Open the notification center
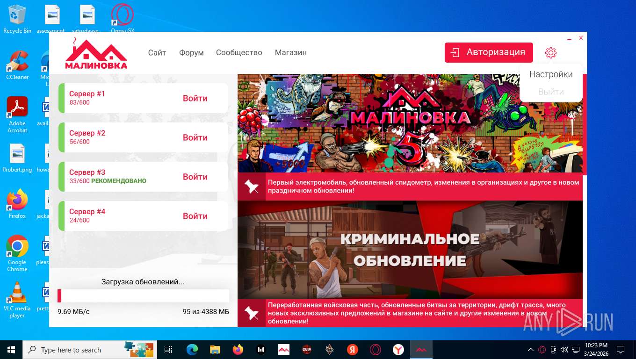636x359 pixels. 621,350
